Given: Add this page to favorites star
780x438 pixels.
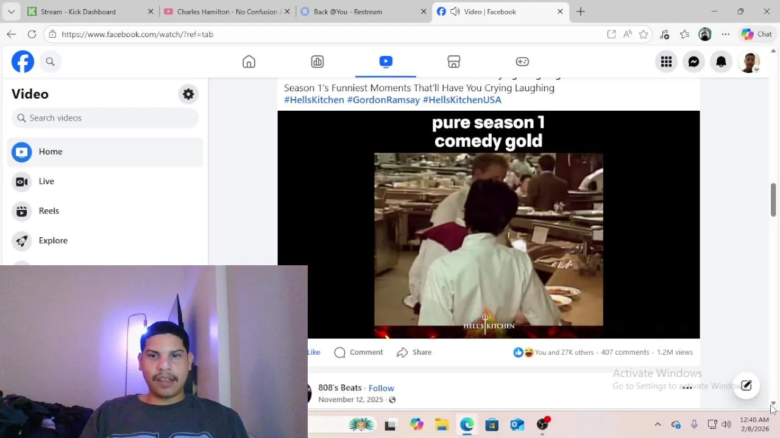Looking at the screenshot, I should [643, 34].
